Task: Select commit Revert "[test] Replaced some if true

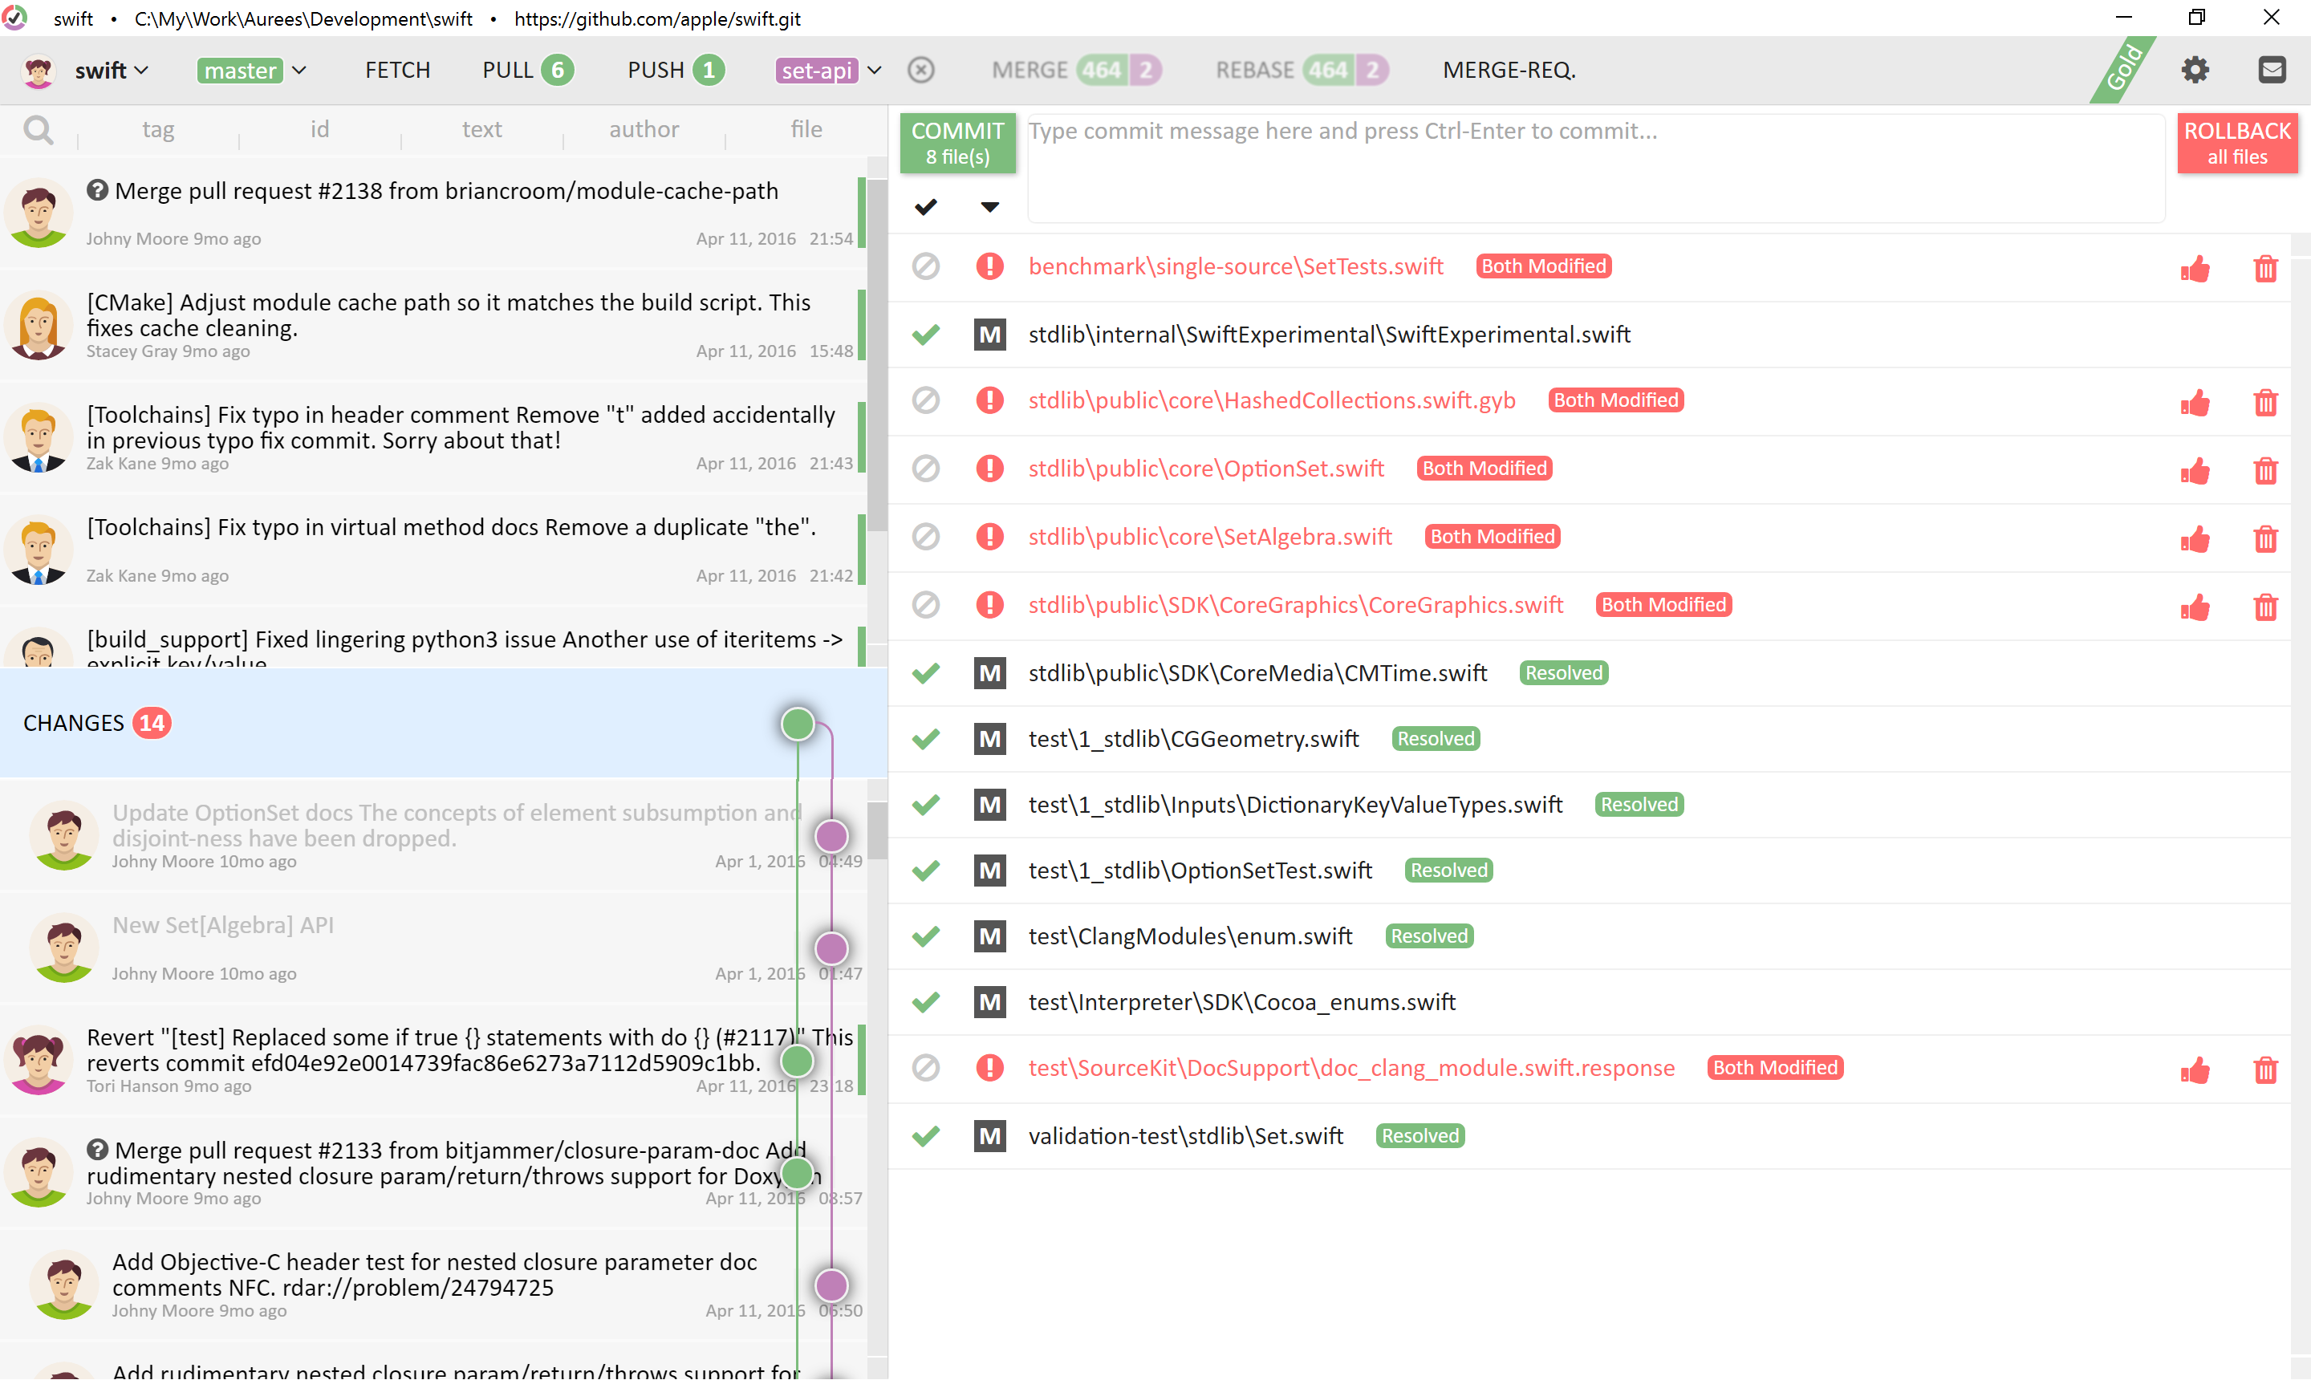Action: point(433,1060)
